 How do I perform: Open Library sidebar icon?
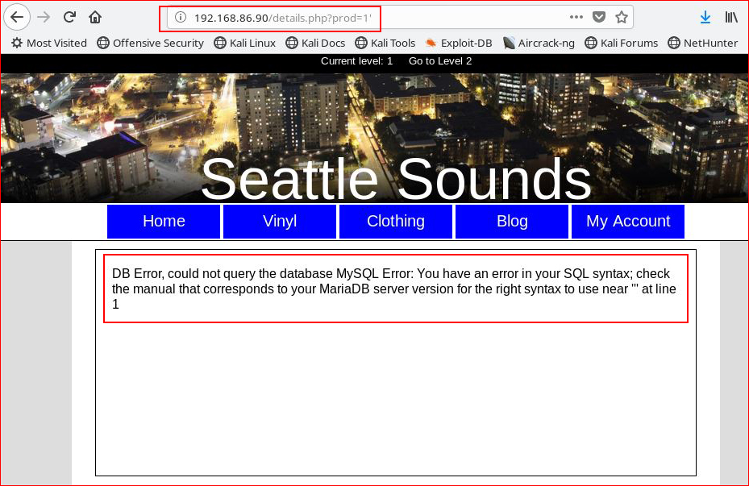(x=731, y=17)
